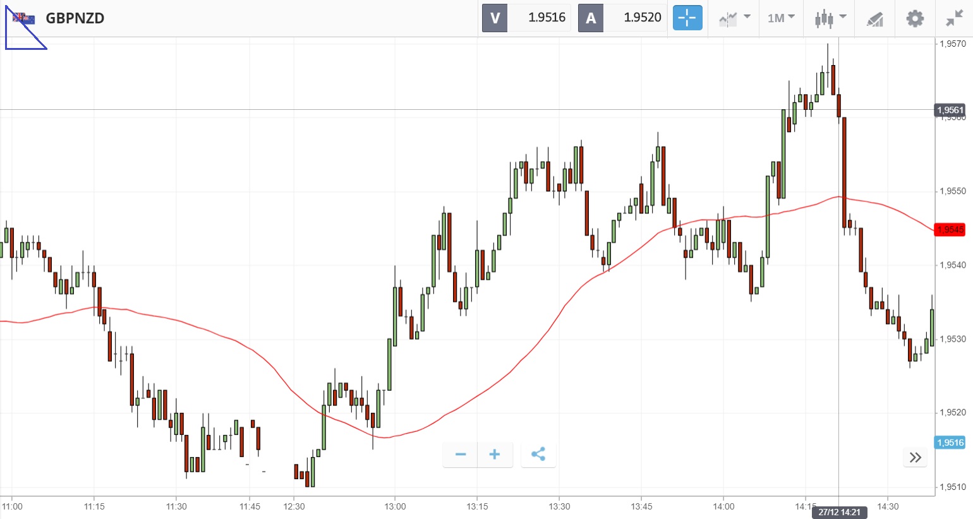
Task: Expand the 1M timeframe dropdown
Action: click(781, 18)
